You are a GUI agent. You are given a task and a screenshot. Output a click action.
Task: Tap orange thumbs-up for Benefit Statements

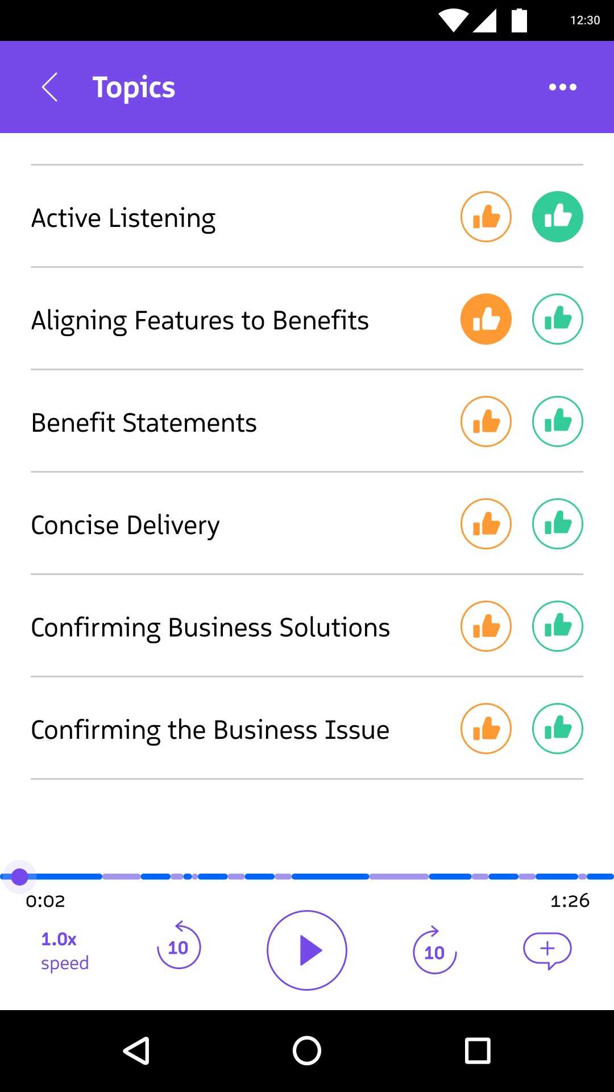coord(486,421)
